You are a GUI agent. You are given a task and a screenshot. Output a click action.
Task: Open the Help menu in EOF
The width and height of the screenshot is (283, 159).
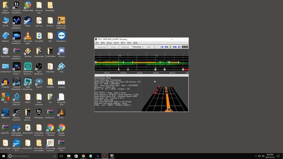(135, 43)
